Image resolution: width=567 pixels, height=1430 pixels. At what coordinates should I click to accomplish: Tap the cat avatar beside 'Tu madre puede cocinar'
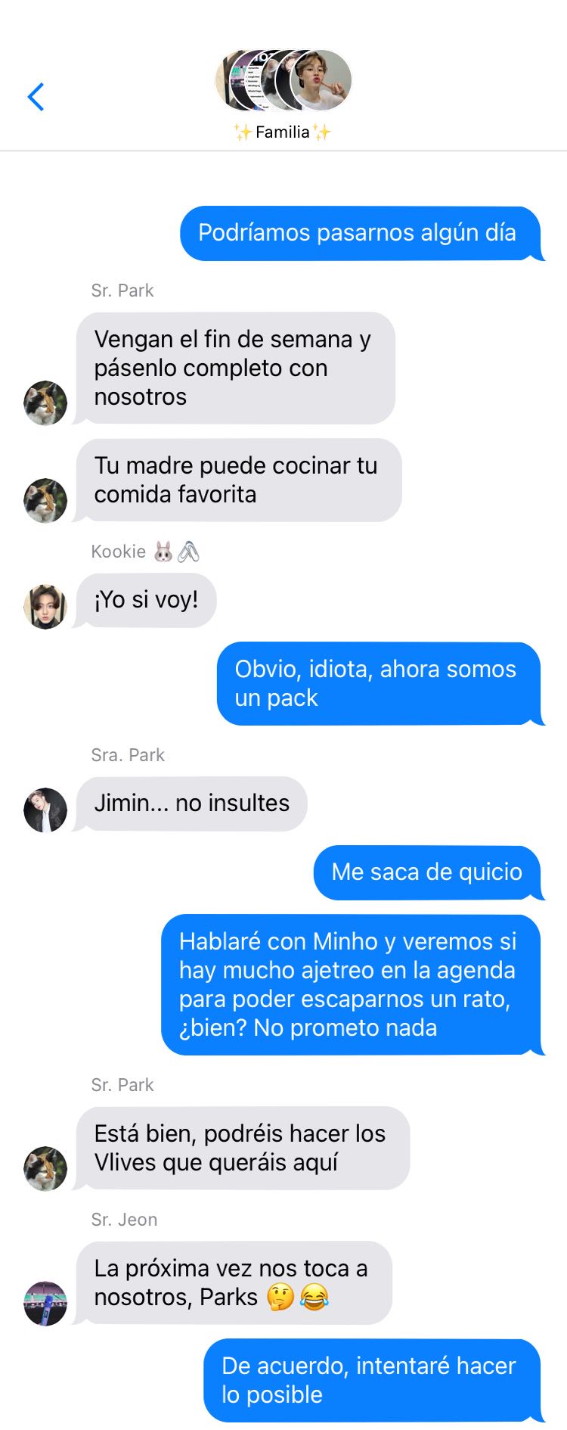(x=45, y=500)
